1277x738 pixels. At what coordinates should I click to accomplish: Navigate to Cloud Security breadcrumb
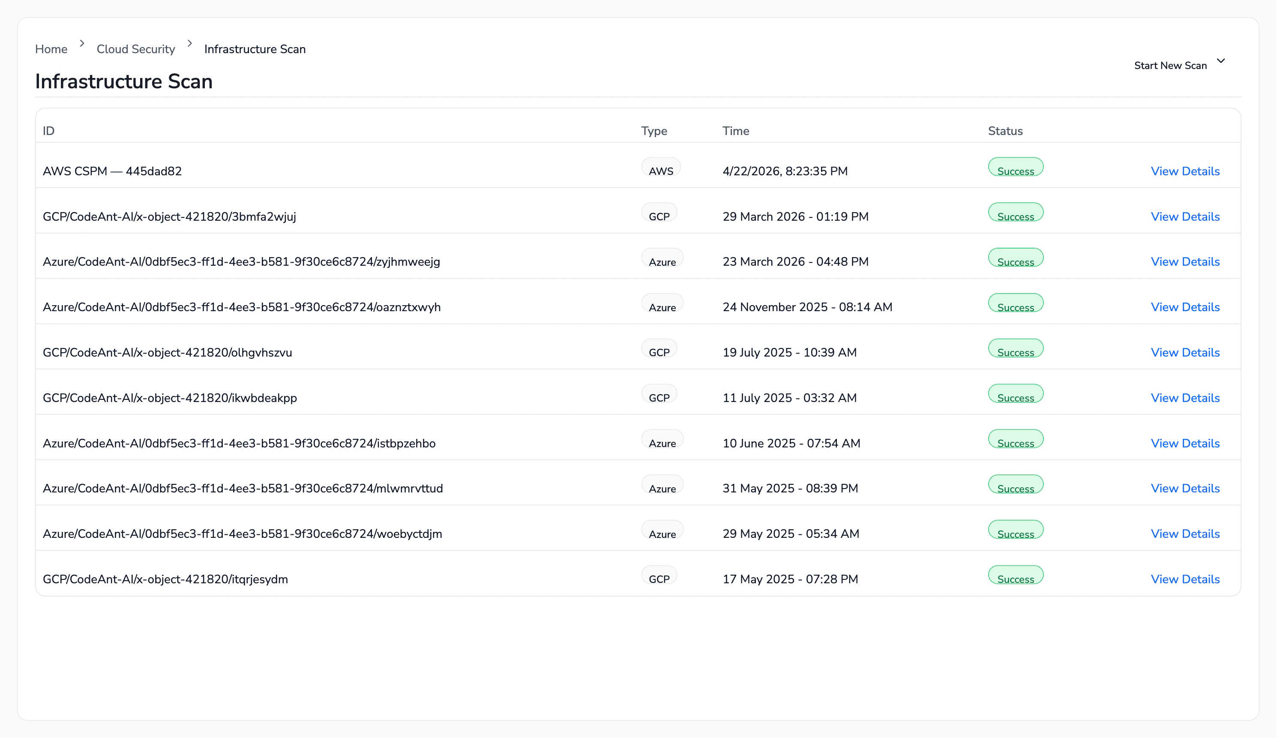click(136, 49)
